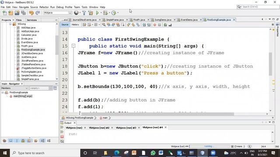Viewport: 280px width, 157px height.
Task: Click the NetBeans Search (Ctrl+I) field
Action: coord(258,7)
